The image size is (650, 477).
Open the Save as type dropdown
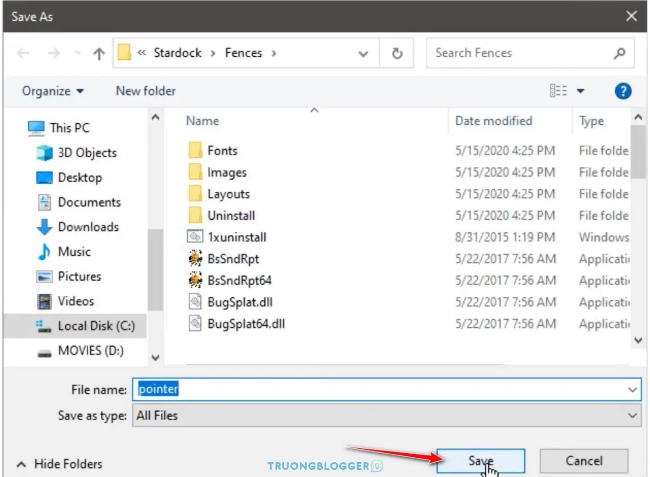(386, 416)
